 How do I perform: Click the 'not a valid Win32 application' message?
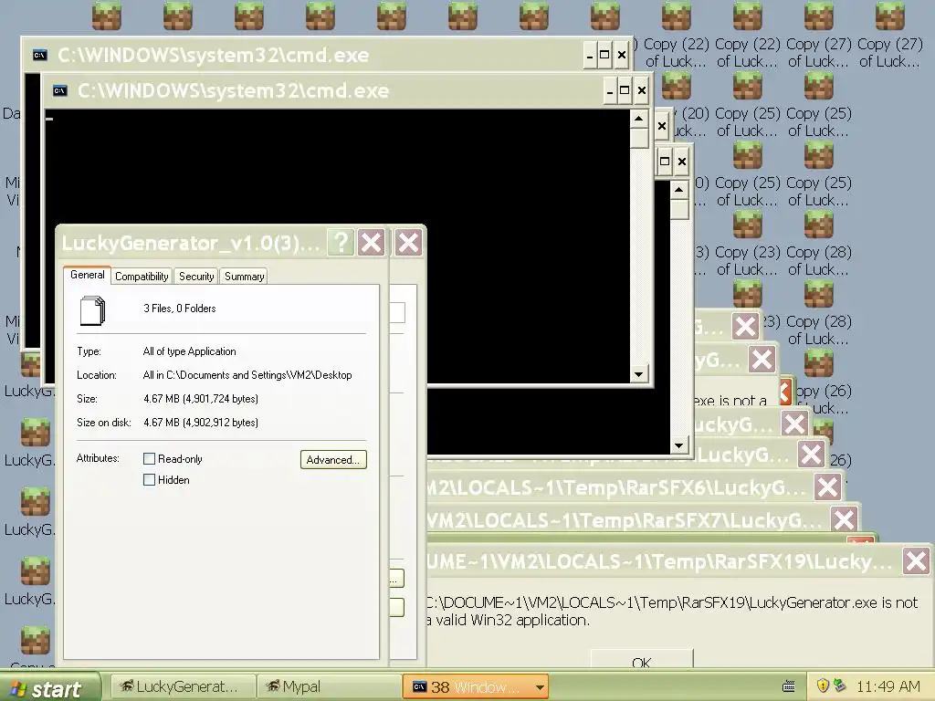click(x=672, y=611)
